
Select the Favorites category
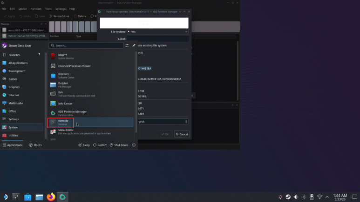coord(22,55)
